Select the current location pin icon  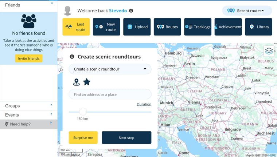point(76,82)
